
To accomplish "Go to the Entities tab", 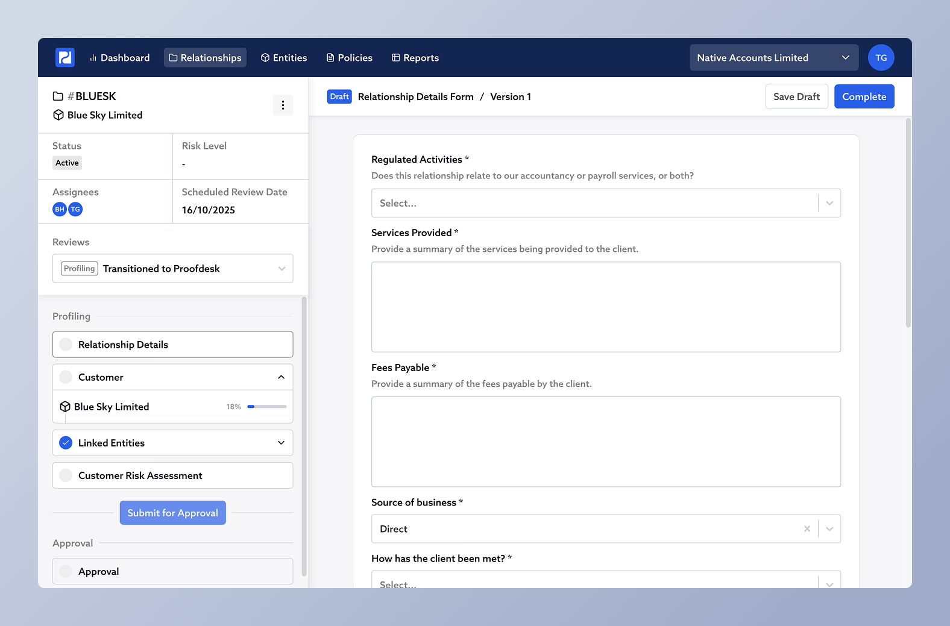I will click(284, 58).
